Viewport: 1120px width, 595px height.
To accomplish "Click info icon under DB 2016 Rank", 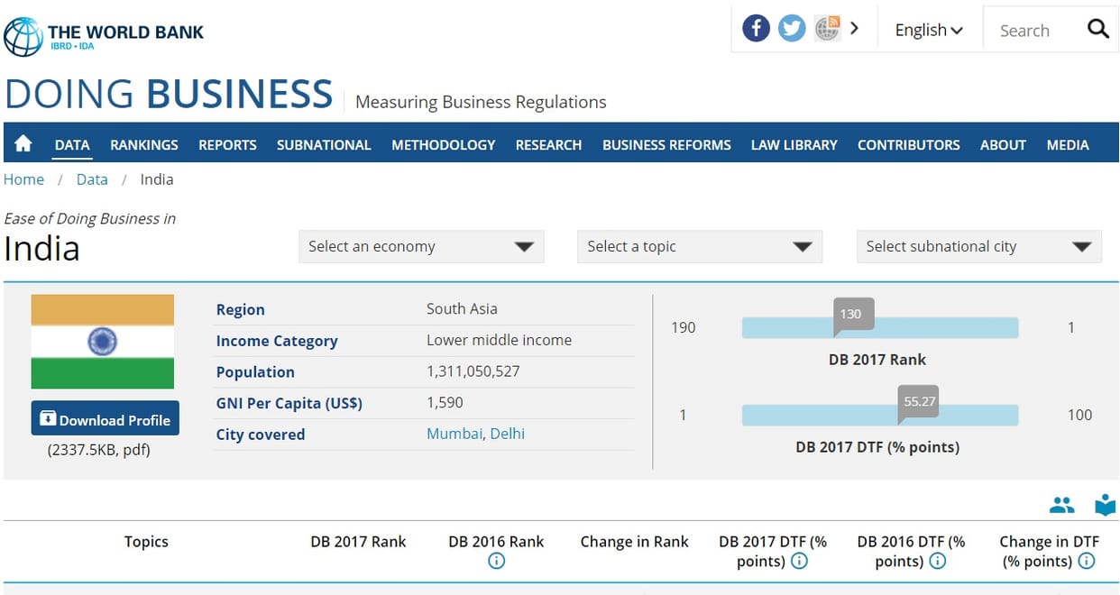I will pyautogui.click(x=496, y=561).
